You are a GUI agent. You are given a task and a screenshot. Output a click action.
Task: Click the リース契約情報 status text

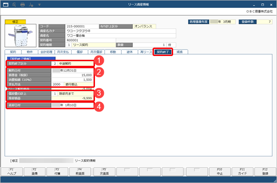coord(85,161)
